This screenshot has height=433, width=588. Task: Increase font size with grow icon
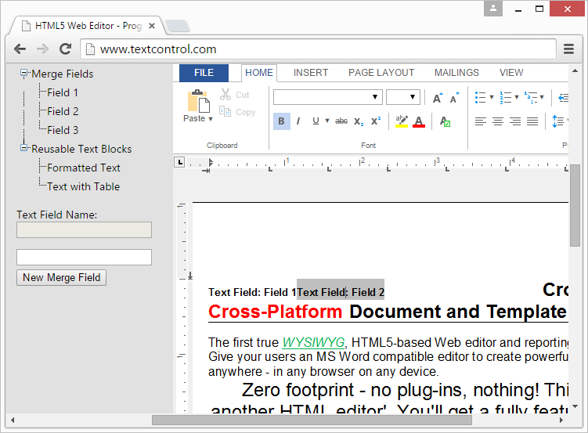tap(437, 98)
